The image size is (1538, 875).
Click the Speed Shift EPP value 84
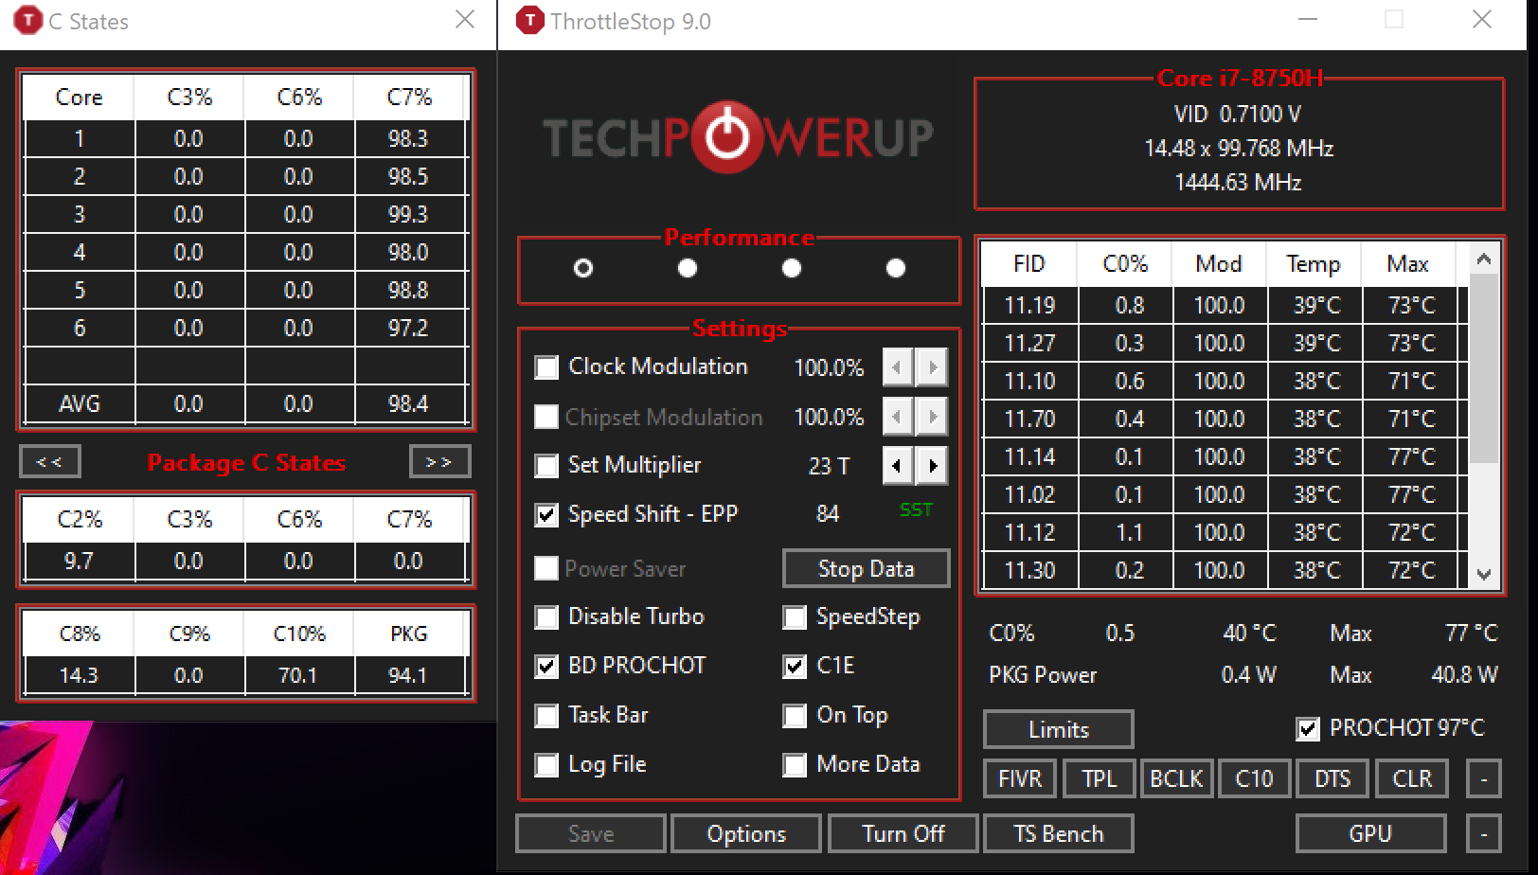[828, 514]
